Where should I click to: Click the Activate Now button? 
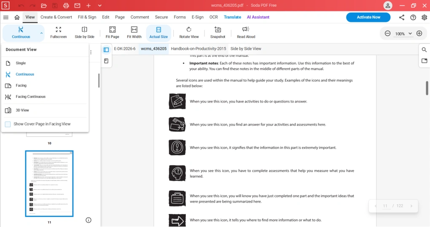pyautogui.click(x=368, y=17)
